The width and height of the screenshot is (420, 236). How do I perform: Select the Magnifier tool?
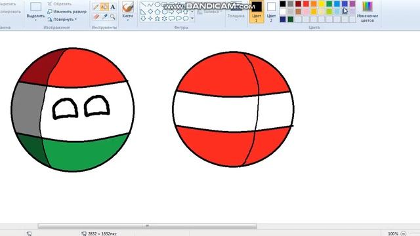[113, 17]
